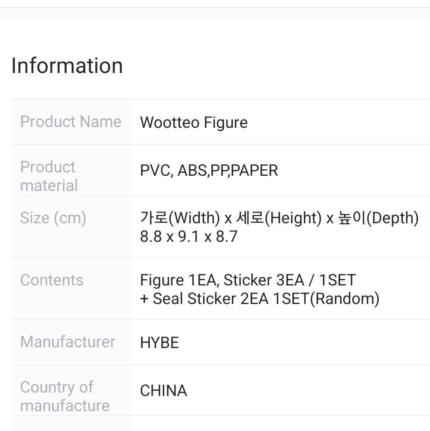Click the 1SET(Random) text
The width and height of the screenshot is (430, 431).
pyautogui.click(x=326, y=298)
